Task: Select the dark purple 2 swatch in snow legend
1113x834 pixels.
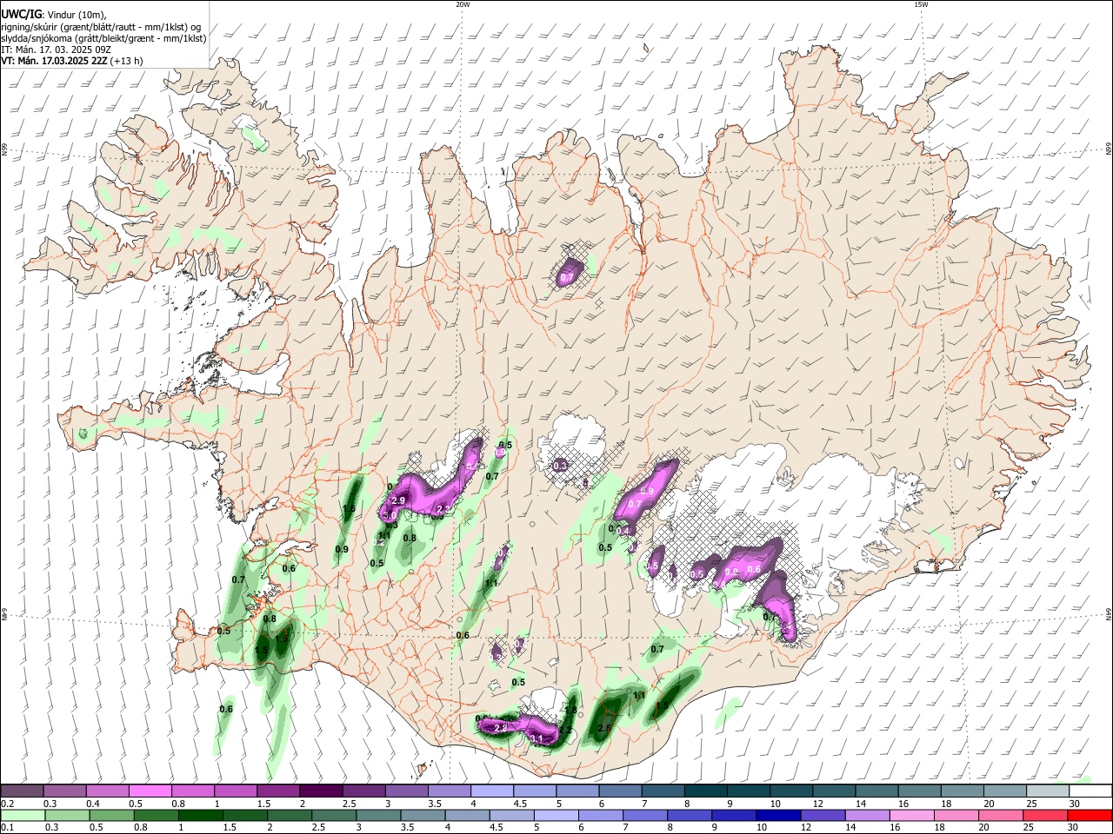Action: point(321,791)
